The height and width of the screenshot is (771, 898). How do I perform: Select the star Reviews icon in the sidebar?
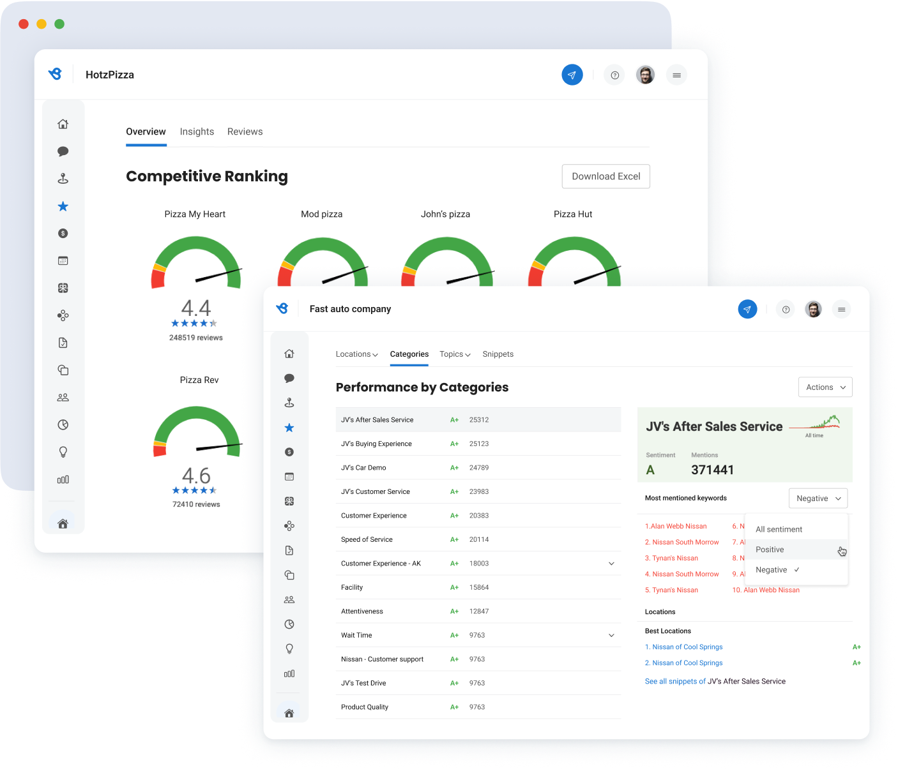[x=289, y=428]
